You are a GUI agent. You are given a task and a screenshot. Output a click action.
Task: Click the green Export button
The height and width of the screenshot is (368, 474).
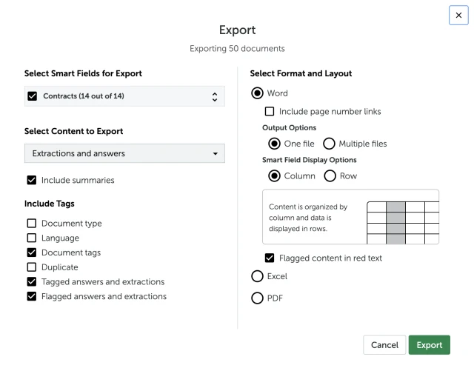[429, 344]
